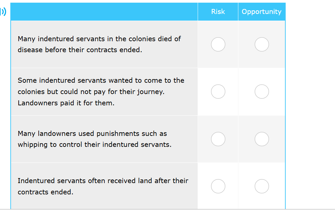
Task: Click the audio speaker icon to hear narration
Action: click(x=3, y=12)
